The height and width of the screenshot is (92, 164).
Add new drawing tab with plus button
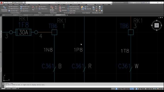pyautogui.click(x=67, y=15)
